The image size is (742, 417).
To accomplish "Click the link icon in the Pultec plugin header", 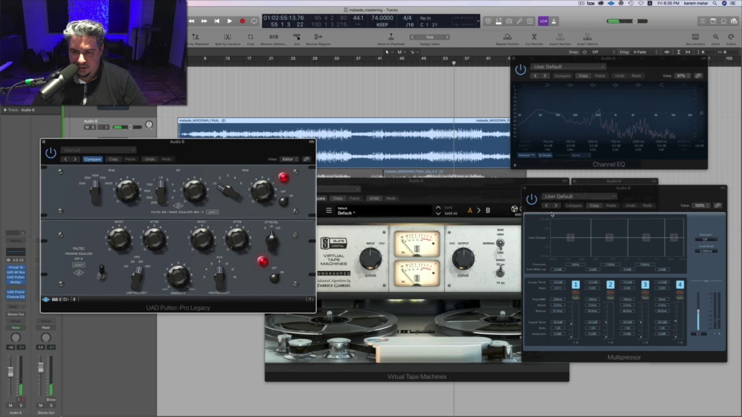I will tap(307, 159).
